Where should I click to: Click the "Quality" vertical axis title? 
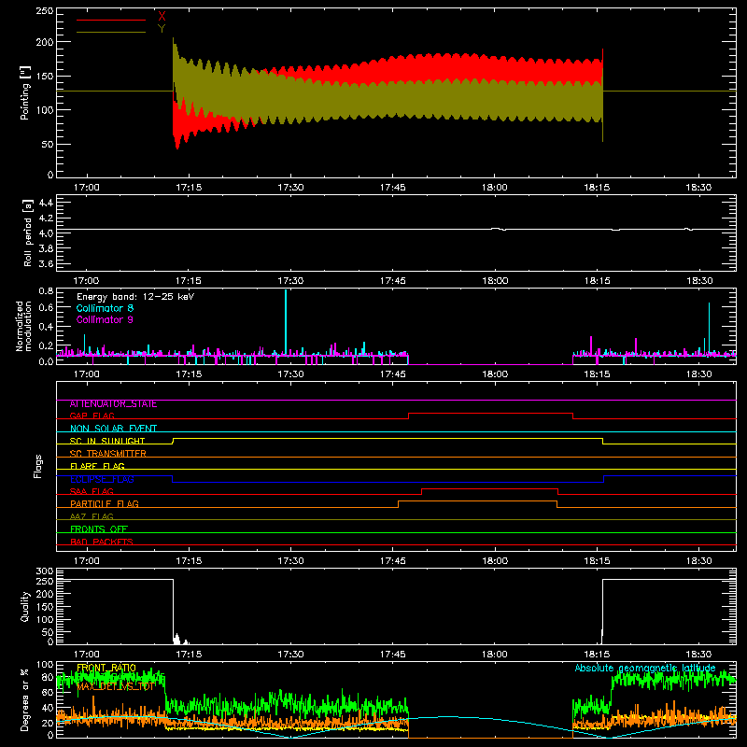(x=25, y=606)
